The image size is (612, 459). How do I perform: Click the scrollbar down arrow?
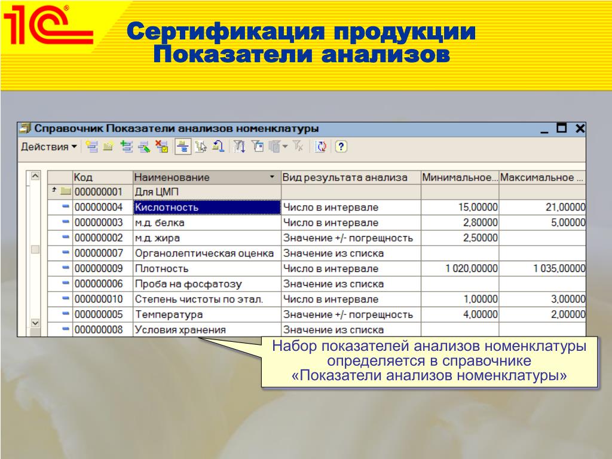pos(35,323)
